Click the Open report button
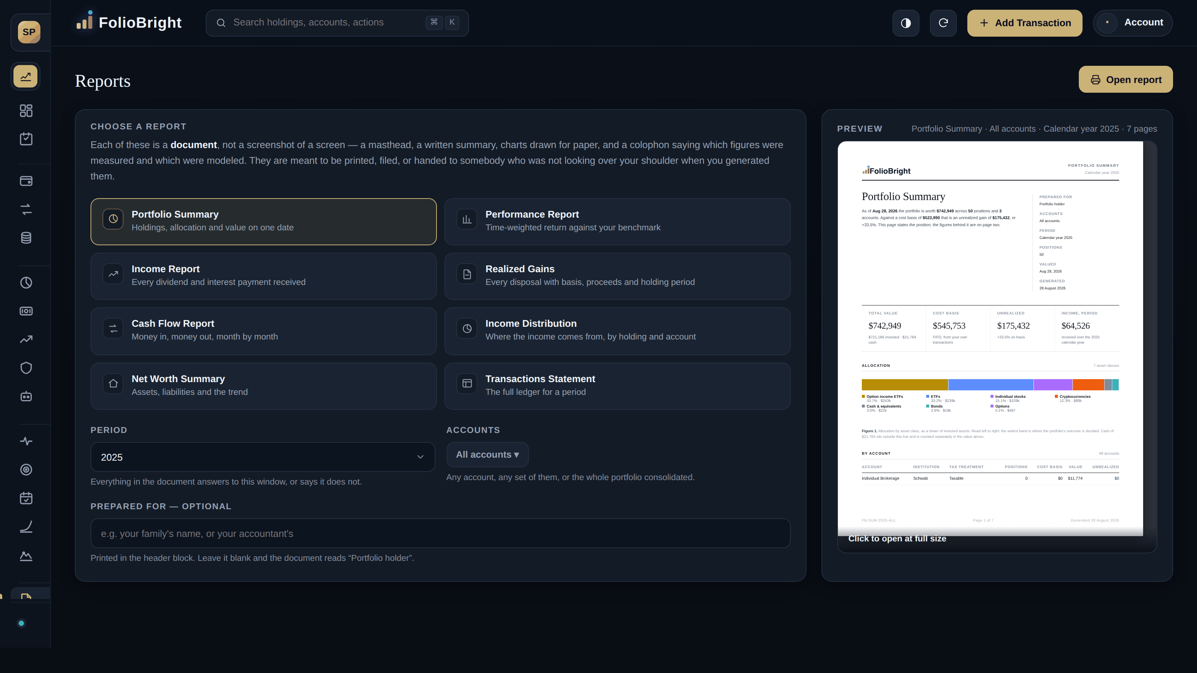 coord(1126,79)
